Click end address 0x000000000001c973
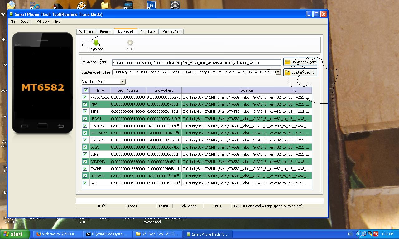The width and height of the screenshot is (399, 252). 164,97
